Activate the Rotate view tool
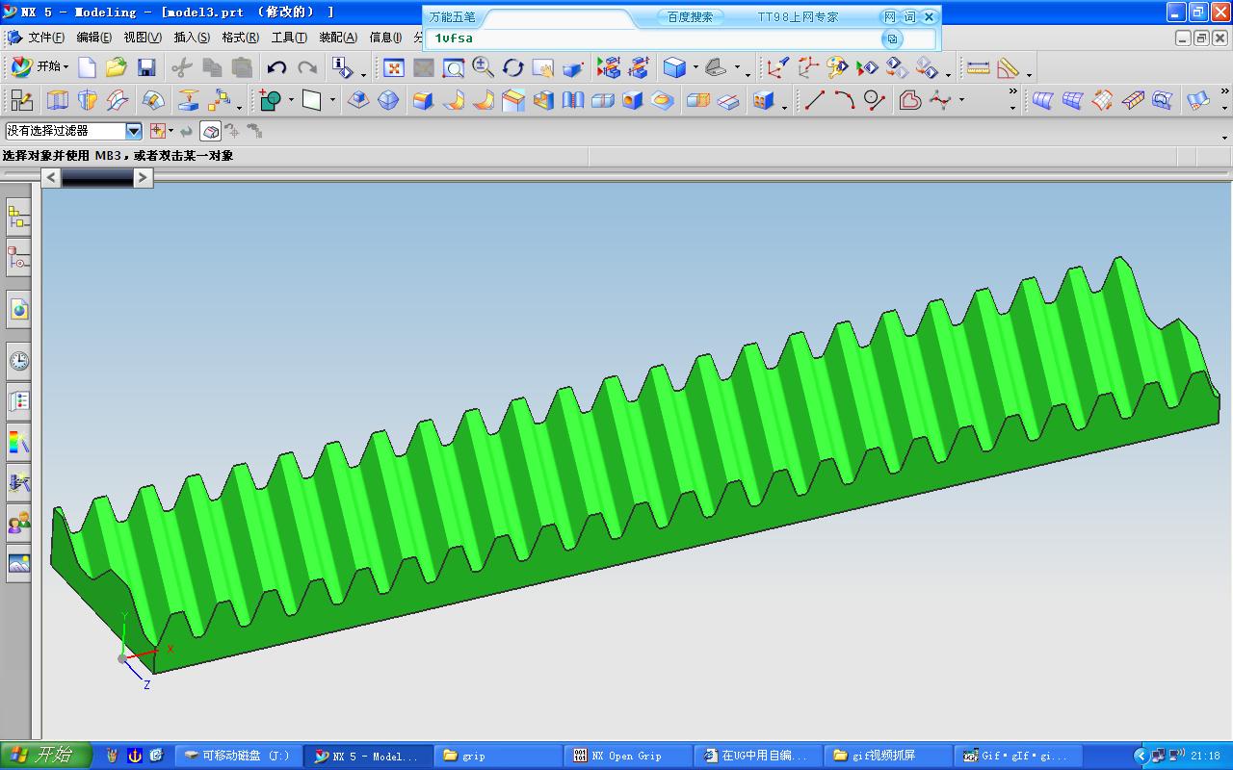This screenshot has height=770, width=1233. point(512,67)
